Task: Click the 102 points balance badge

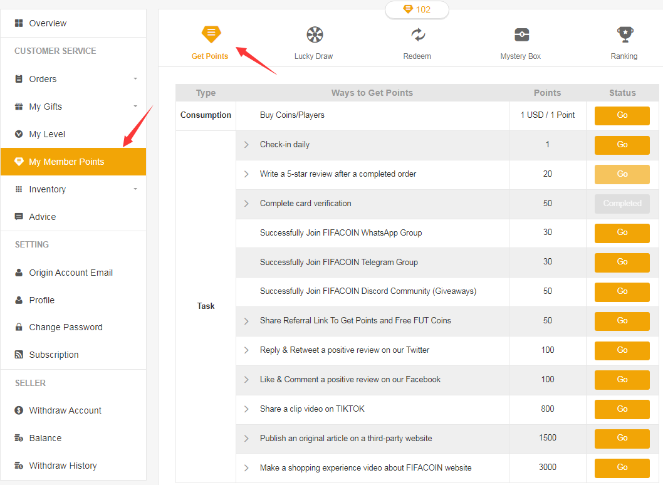Action: pos(417,9)
